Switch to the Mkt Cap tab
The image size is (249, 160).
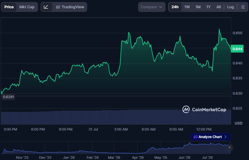27,7
